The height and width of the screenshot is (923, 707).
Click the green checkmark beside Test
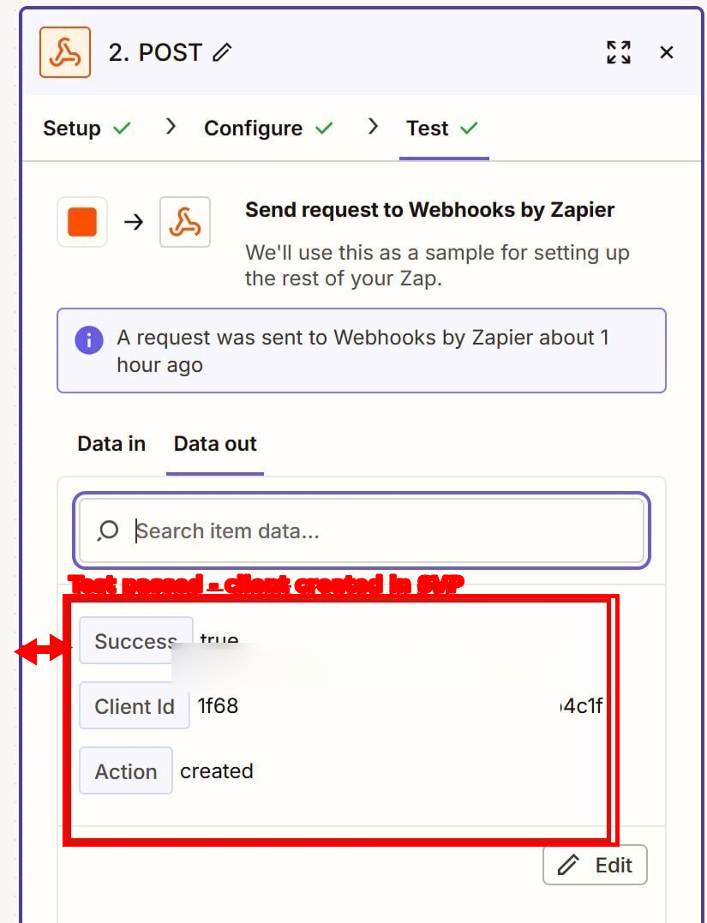pyautogui.click(x=470, y=128)
